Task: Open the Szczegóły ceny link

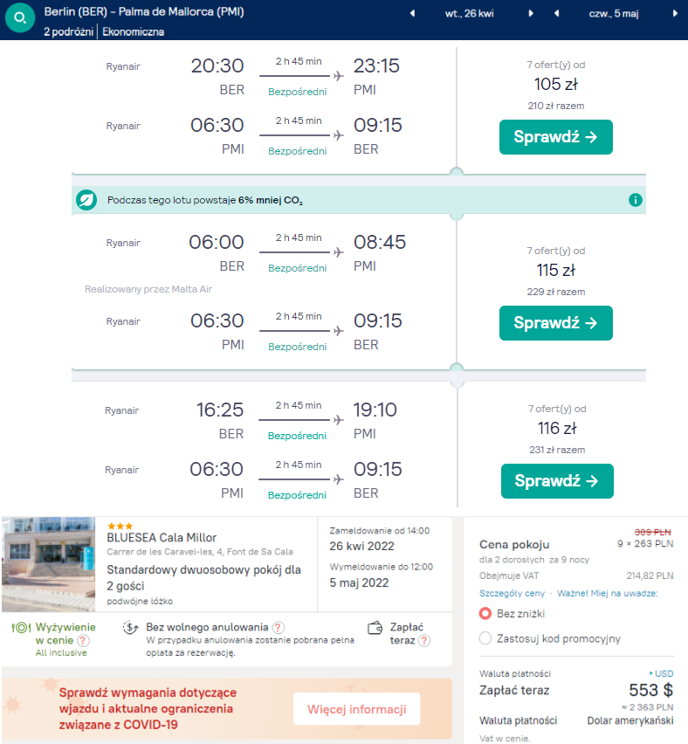Action: tap(512, 593)
